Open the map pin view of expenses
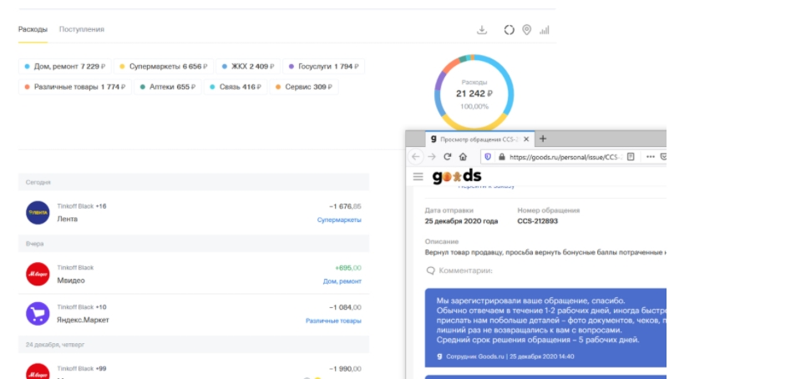 tap(527, 30)
